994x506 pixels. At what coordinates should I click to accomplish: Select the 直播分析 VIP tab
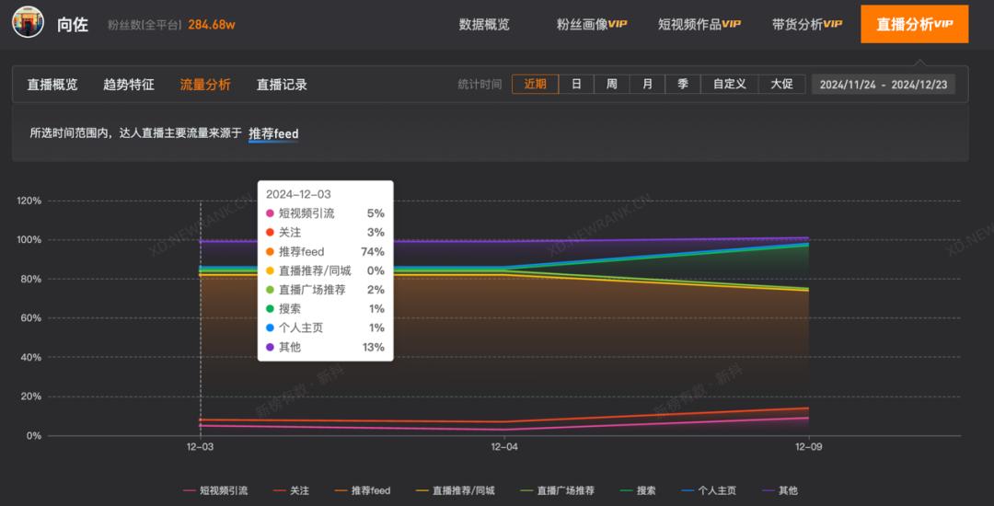pyautogui.click(x=914, y=25)
